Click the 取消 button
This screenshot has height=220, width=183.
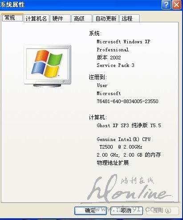coord(126,211)
